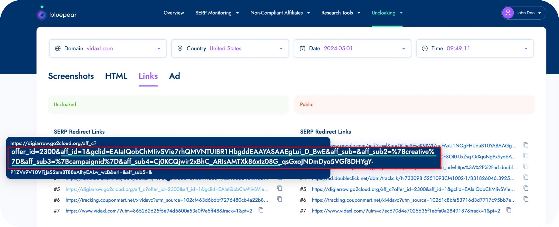
Task: Open the Domain vidaxl.com dropdown
Action: (x=108, y=49)
